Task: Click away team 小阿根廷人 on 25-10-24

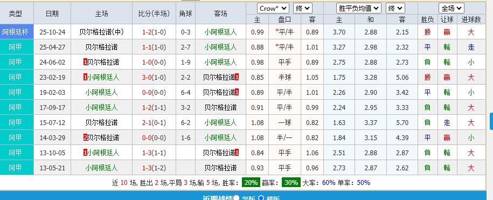Action: (220, 32)
